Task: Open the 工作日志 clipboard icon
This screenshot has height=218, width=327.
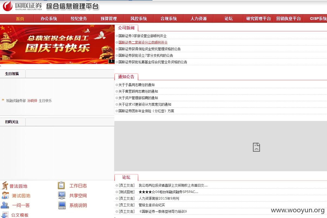Action: [61, 185]
